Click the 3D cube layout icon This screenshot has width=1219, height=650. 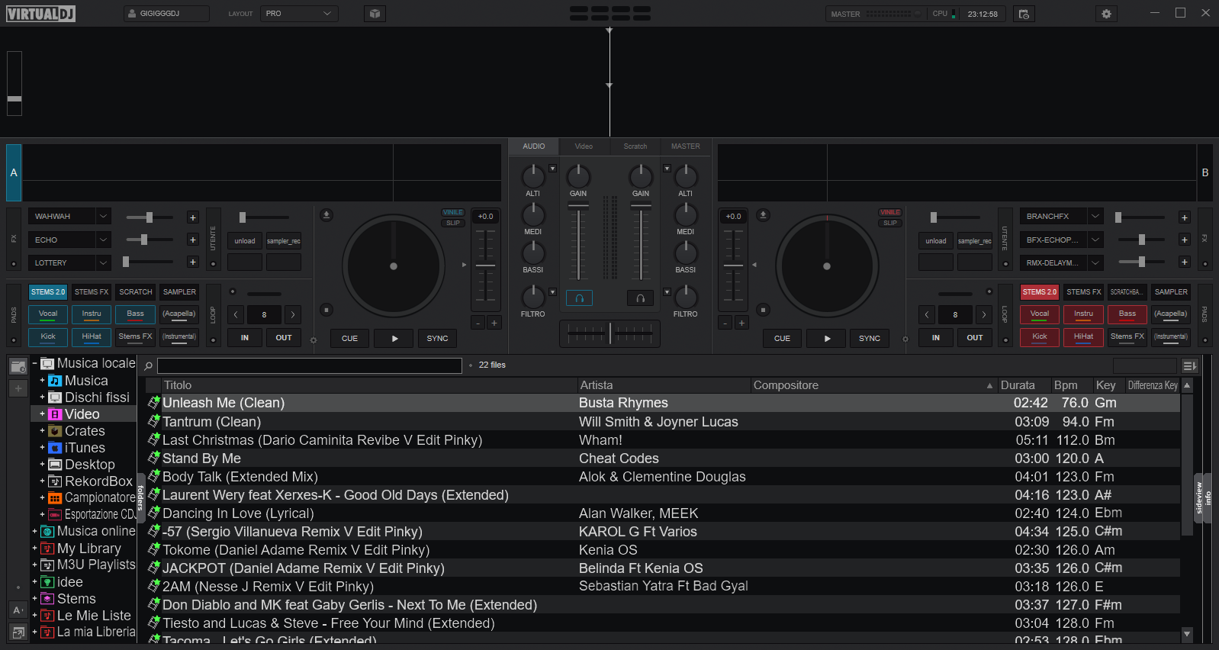coord(374,14)
